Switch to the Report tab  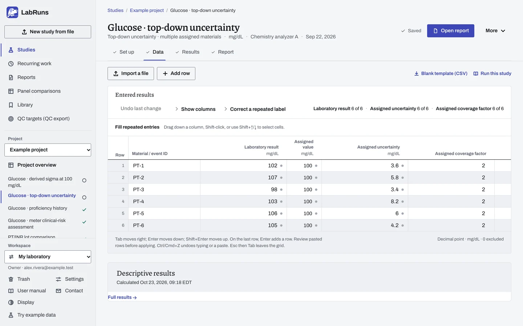pos(222,52)
